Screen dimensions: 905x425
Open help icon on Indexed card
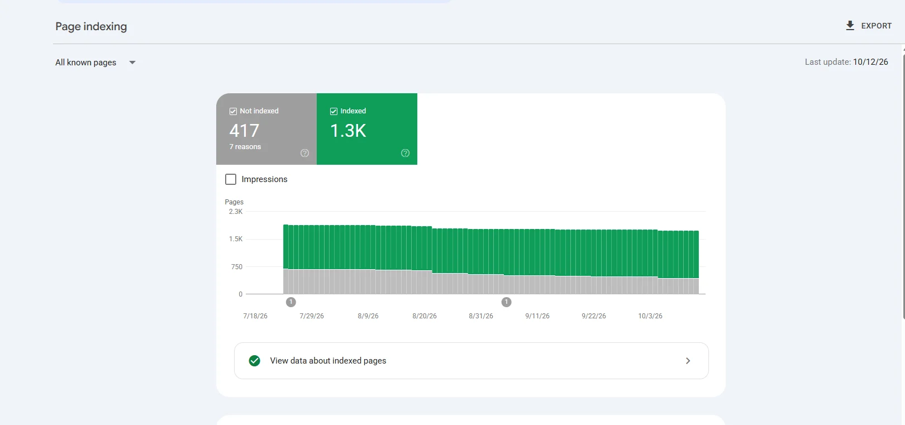406,153
